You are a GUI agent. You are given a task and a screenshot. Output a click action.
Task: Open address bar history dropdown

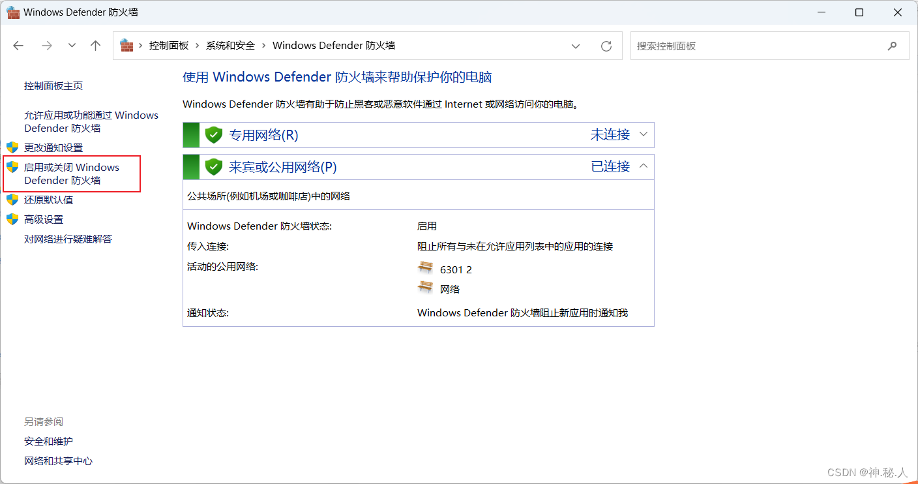[576, 46]
